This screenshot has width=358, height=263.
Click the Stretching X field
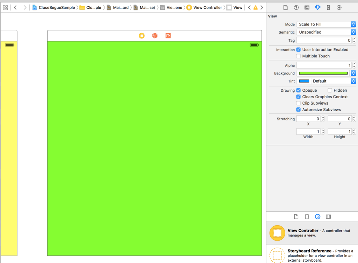point(308,119)
